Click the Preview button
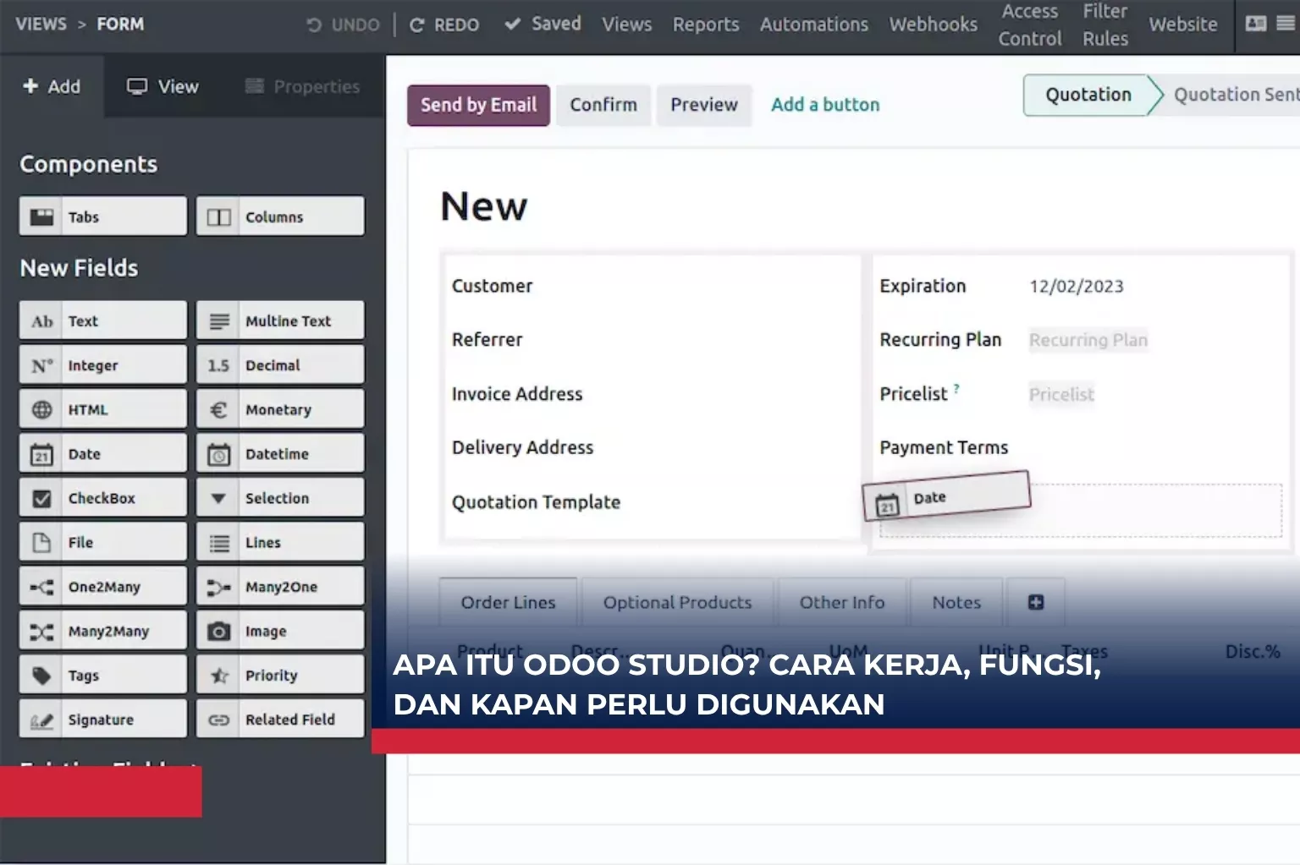 [x=704, y=105]
